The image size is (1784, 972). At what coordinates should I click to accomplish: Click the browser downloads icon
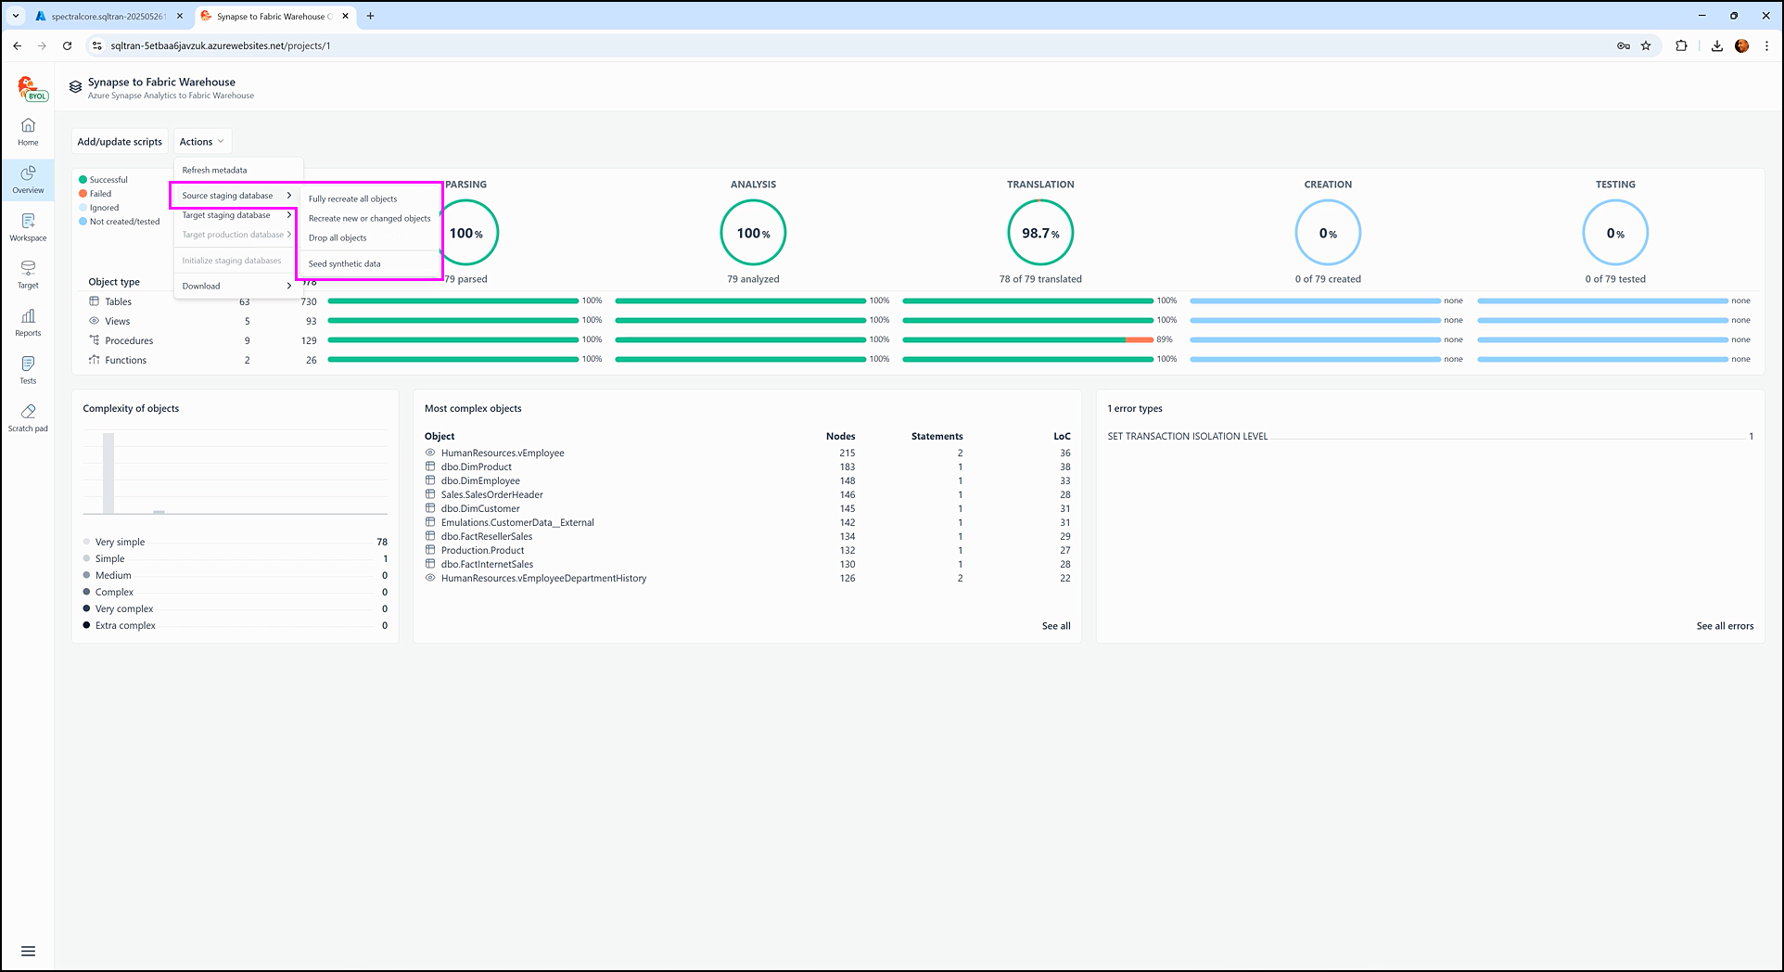pyautogui.click(x=1716, y=45)
